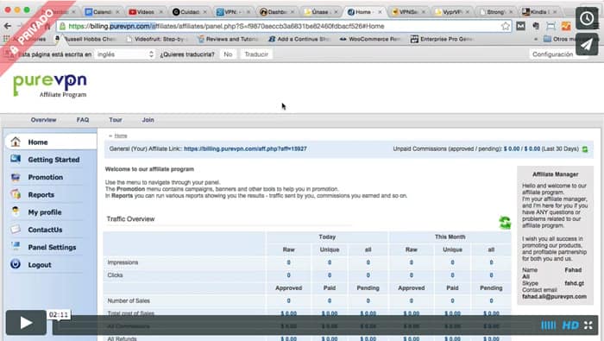The width and height of the screenshot is (604, 341).
Task: Click the Getting Started sidebar icon
Action: (x=16, y=159)
